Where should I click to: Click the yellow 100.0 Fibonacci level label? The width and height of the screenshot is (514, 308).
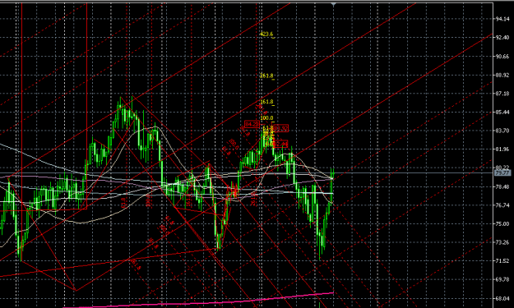point(266,118)
